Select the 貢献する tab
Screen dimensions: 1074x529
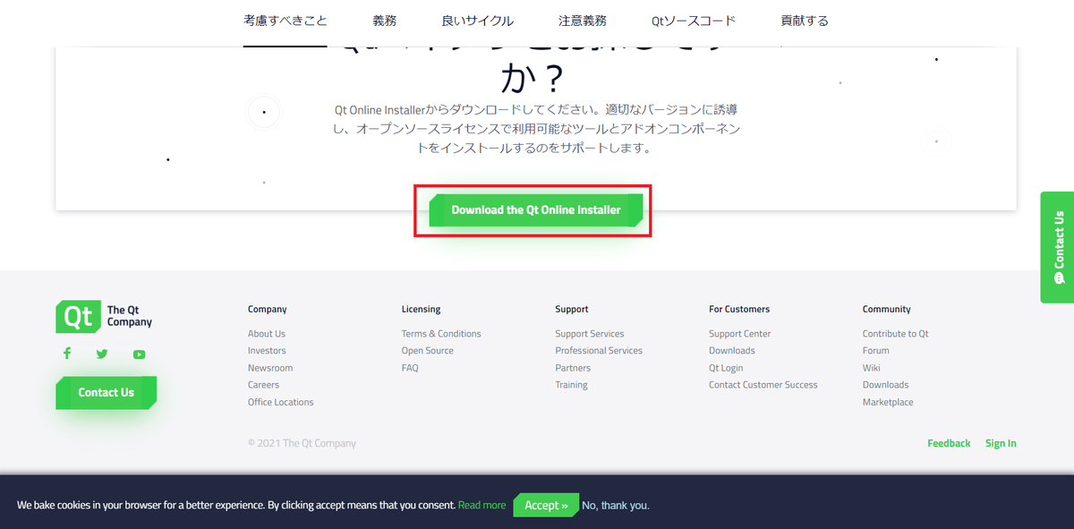coord(805,21)
